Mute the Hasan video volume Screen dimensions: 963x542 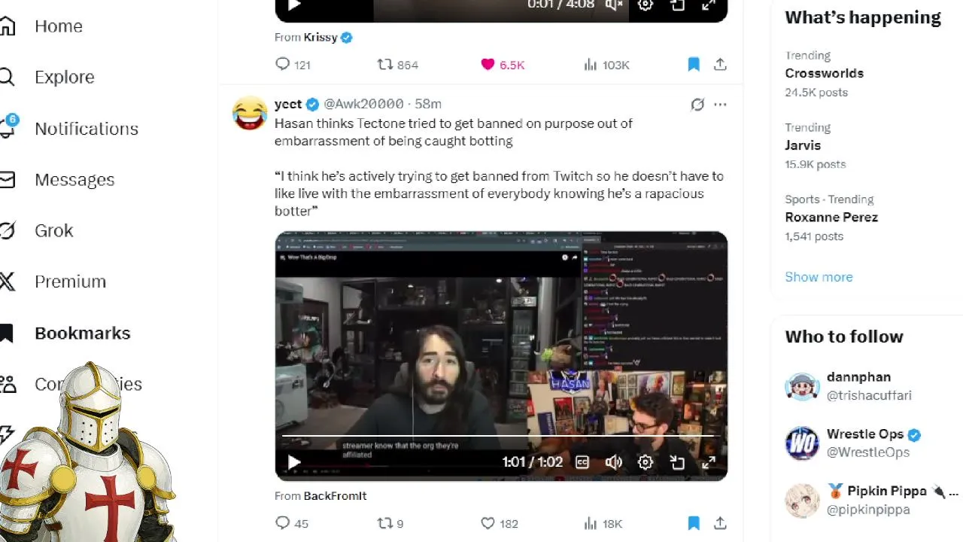click(x=614, y=462)
